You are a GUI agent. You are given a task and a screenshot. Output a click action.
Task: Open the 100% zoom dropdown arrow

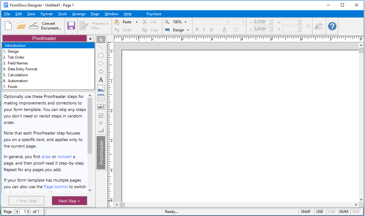point(186,22)
